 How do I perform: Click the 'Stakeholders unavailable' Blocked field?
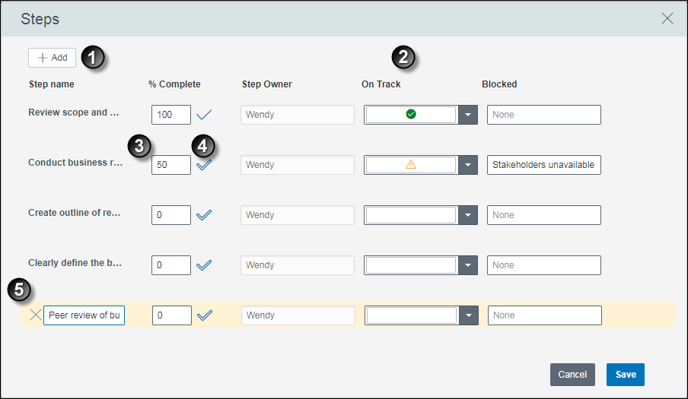click(543, 165)
